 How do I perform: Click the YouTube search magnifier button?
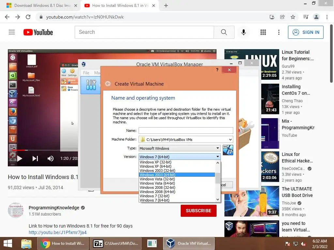(x=224, y=32)
